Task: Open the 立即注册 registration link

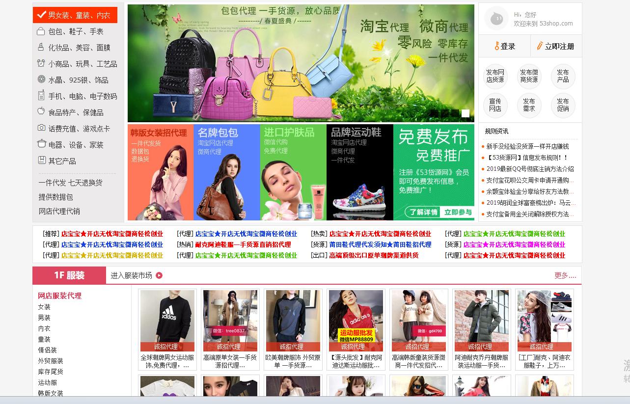Action: tap(556, 46)
